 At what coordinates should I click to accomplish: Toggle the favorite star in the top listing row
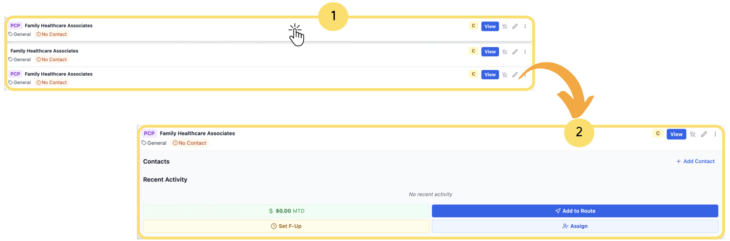[505, 26]
